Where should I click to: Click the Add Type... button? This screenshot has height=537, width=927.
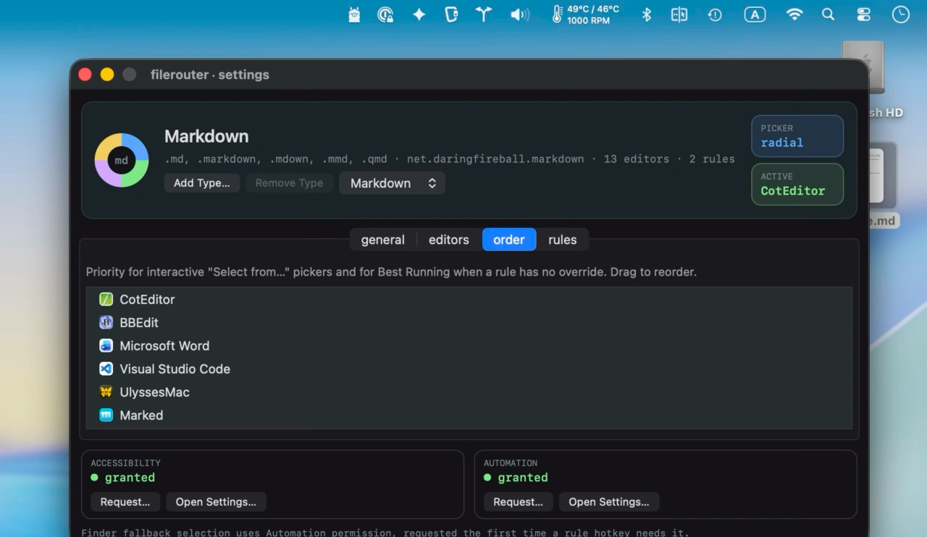tap(202, 183)
